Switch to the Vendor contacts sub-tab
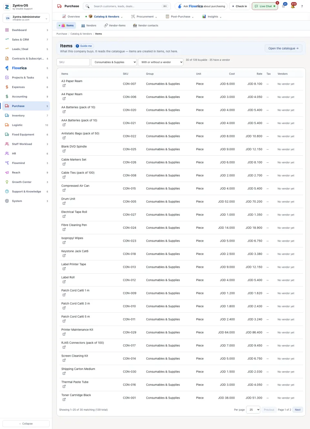Image resolution: width=310 pixels, height=429 pixels. [146, 26]
